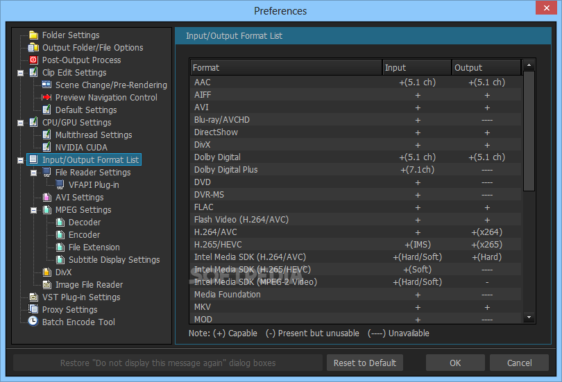Click the VFAPI Plug-in icon
The width and height of the screenshot is (562, 382).
(60, 184)
